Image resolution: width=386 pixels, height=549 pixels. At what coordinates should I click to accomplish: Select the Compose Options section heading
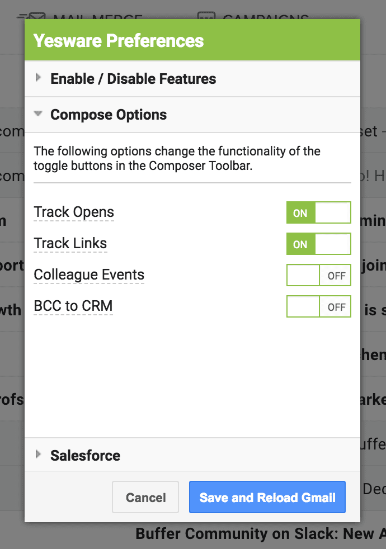[x=109, y=115]
